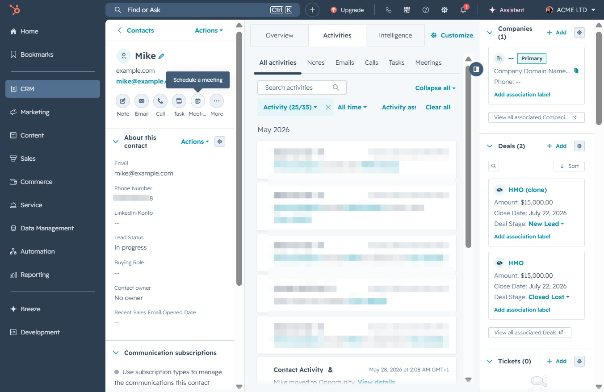The width and height of the screenshot is (604, 392).
Task: Select the Calls activity tab
Action: pos(371,63)
